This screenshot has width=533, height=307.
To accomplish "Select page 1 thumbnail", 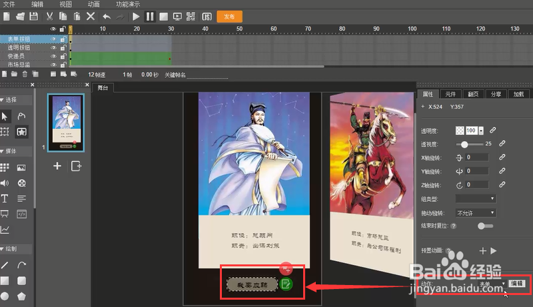I will point(66,123).
